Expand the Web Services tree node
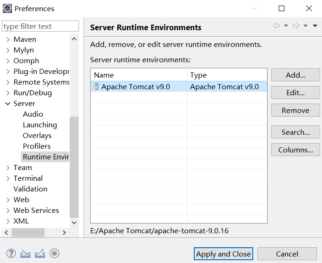 [x=8, y=210]
